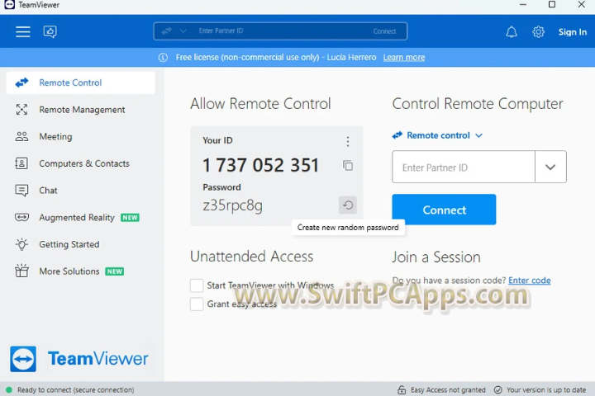This screenshot has height=396, width=595.
Task: Click the ID number 1 737 052 351
Action: click(x=260, y=165)
